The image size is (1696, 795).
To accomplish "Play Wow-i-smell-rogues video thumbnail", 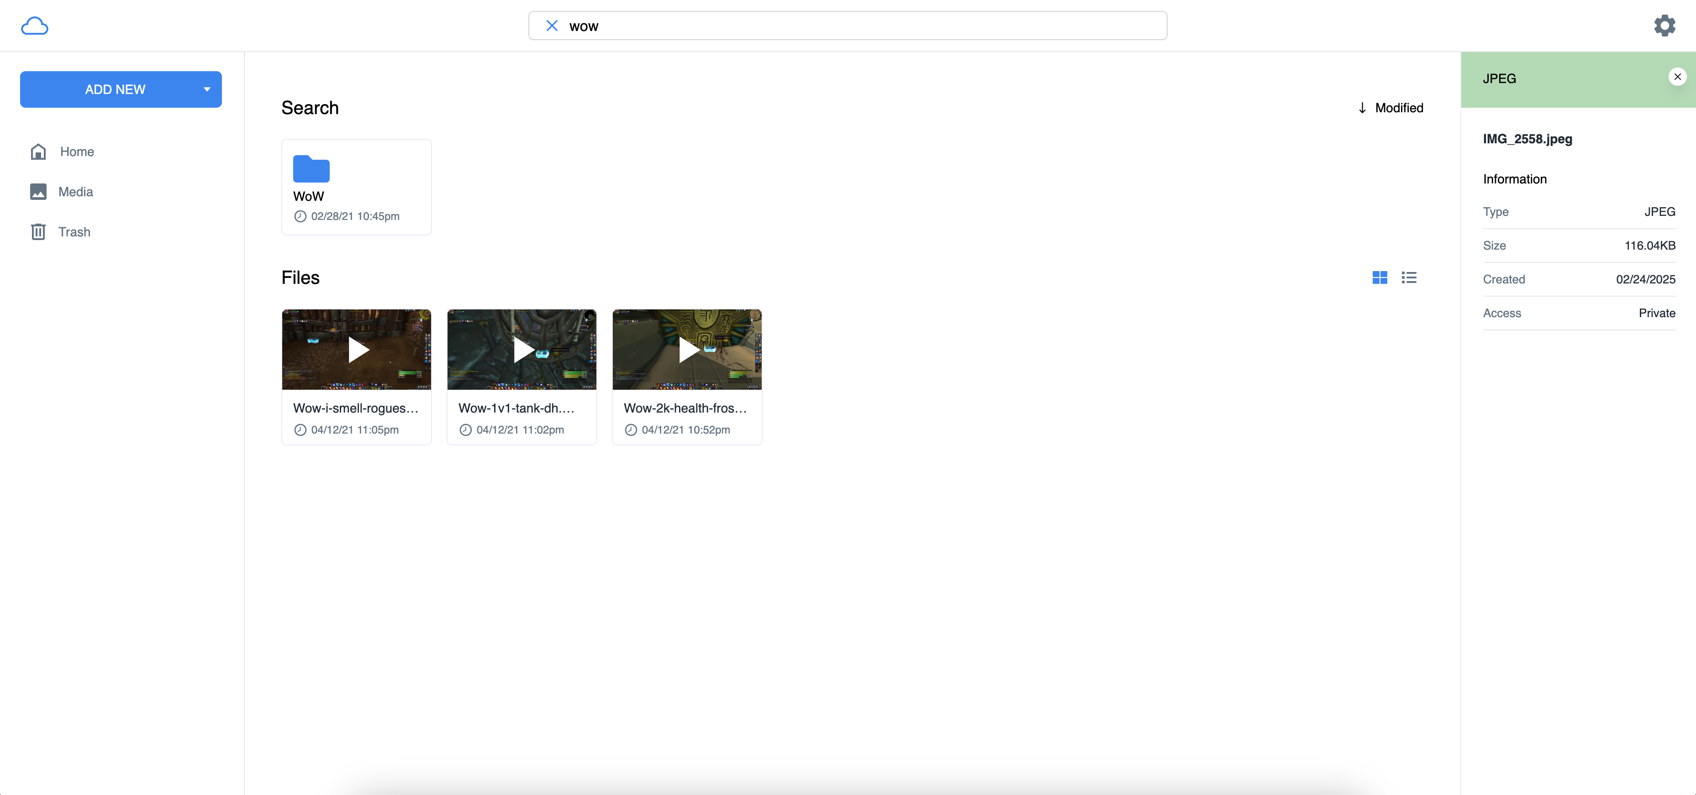I will point(357,350).
